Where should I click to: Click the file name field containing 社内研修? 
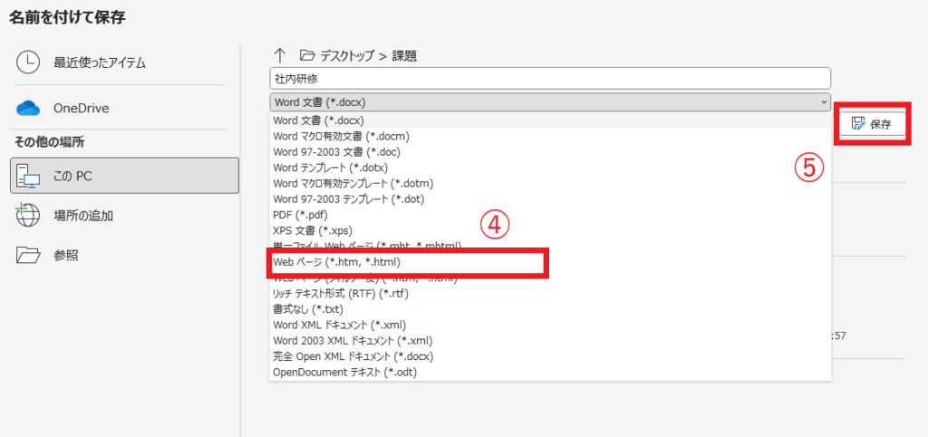pos(550,78)
